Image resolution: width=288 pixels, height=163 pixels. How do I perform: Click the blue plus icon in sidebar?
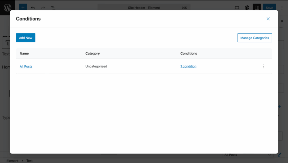[280, 107]
